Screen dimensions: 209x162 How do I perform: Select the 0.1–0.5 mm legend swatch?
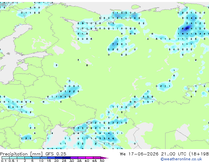click(6, 158)
